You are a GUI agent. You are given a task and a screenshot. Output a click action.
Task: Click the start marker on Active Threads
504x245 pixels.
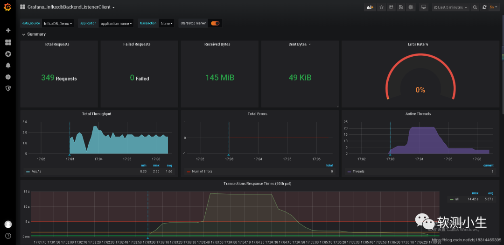[x=390, y=154]
